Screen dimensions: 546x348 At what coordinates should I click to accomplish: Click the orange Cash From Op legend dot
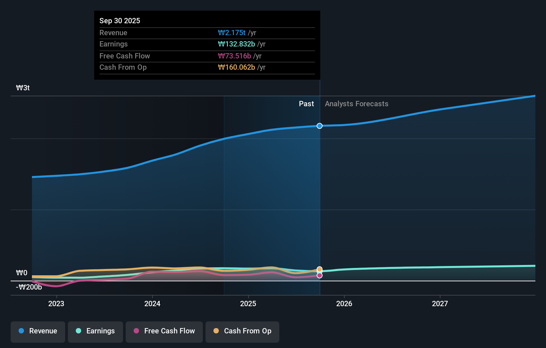point(216,331)
